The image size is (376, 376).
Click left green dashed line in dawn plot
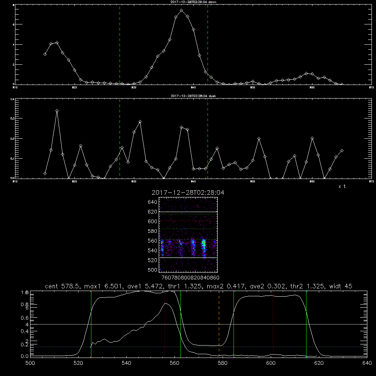coord(120,45)
